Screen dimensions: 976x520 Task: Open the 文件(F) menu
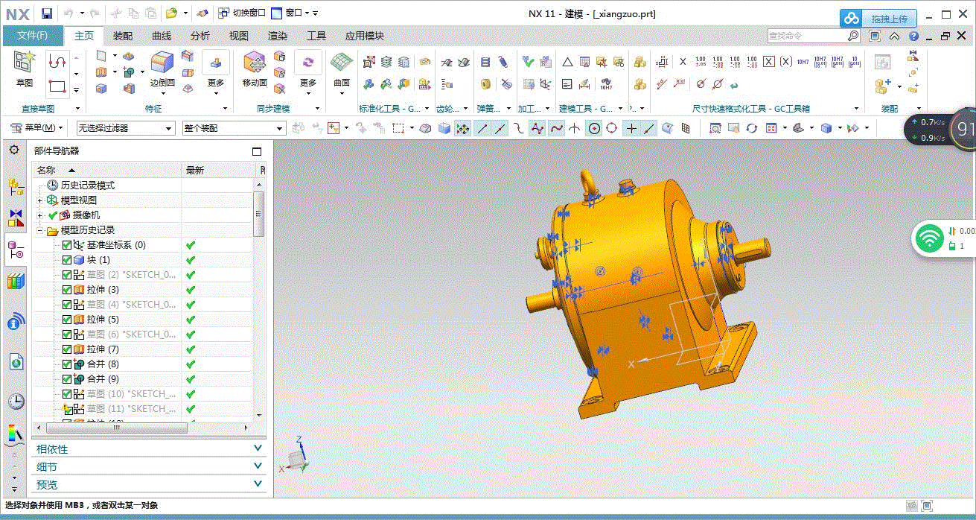pyautogui.click(x=32, y=36)
